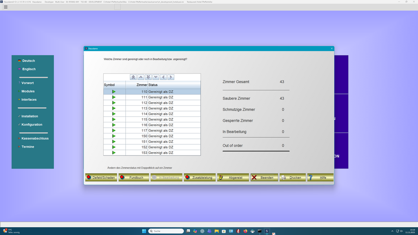Move up one row with single up-arrow icon
418x235 pixels.
141,77
